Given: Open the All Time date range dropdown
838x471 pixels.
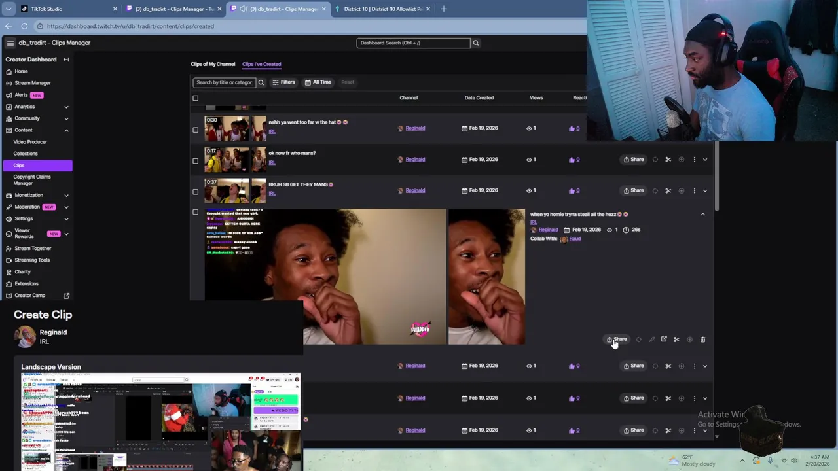Looking at the screenshot, I should 318,82.
